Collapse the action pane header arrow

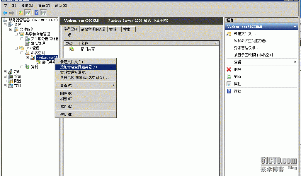(x=295, y=27)
